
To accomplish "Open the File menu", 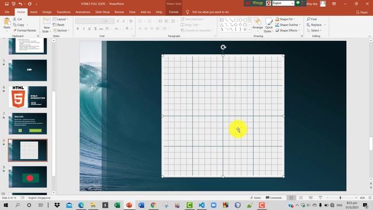I will [x=7, y=12].
